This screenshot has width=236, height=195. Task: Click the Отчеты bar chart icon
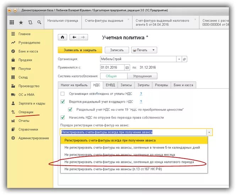(x=13, y=121)
